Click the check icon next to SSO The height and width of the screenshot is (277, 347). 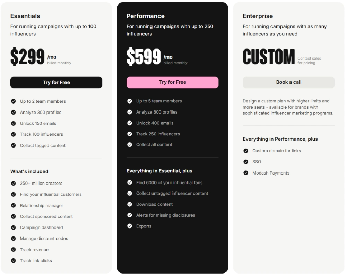pyautogui.click(x=246, y=162)
